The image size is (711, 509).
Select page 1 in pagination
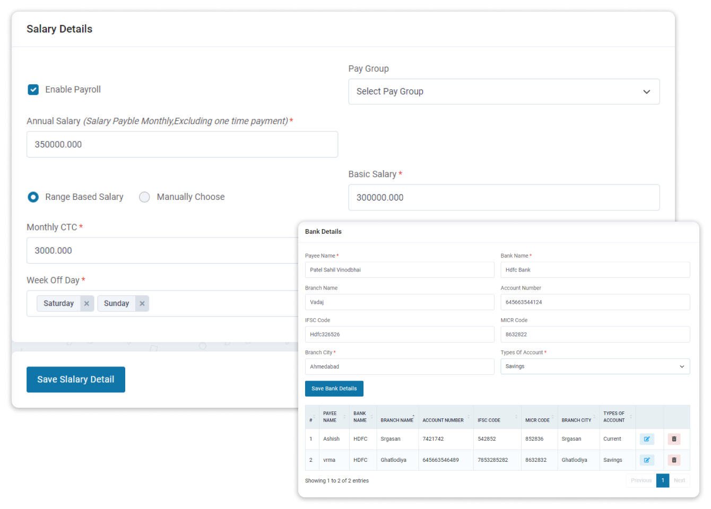point(663,480)
